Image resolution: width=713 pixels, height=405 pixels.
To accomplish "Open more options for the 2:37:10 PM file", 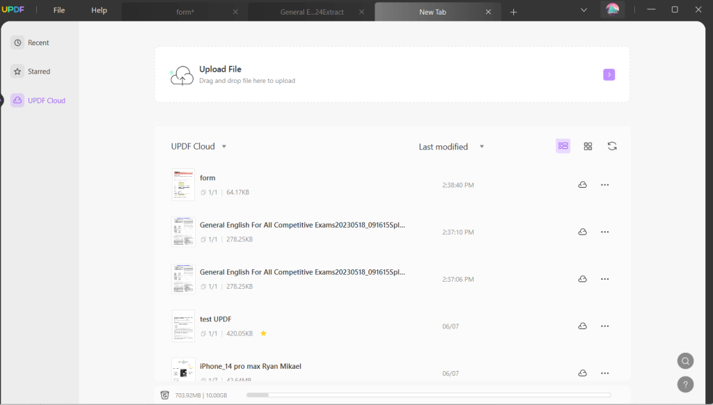I will tap(605, 232).
